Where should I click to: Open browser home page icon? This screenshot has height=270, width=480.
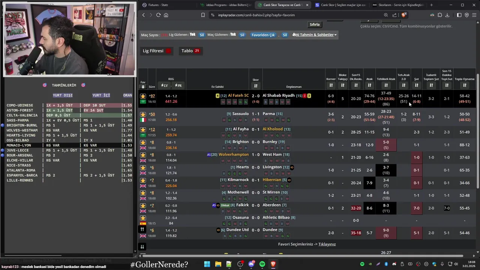point(166,15)
